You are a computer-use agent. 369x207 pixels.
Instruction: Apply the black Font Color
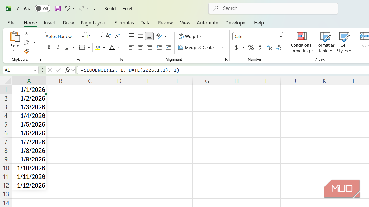point(112,47)
